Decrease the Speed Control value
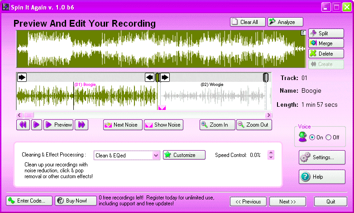This screenshot has height=213, width=354. click(271, 157)
